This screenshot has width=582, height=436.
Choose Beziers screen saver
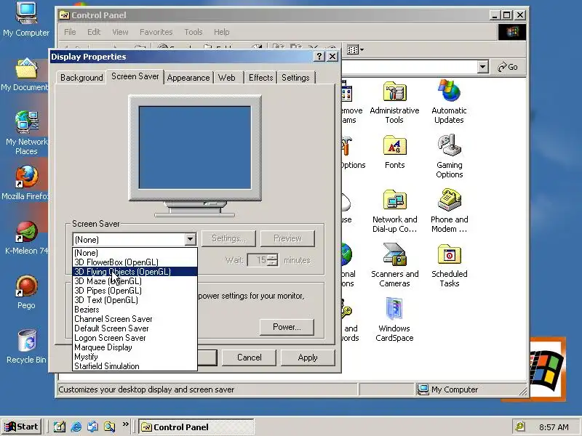(135, 310)
